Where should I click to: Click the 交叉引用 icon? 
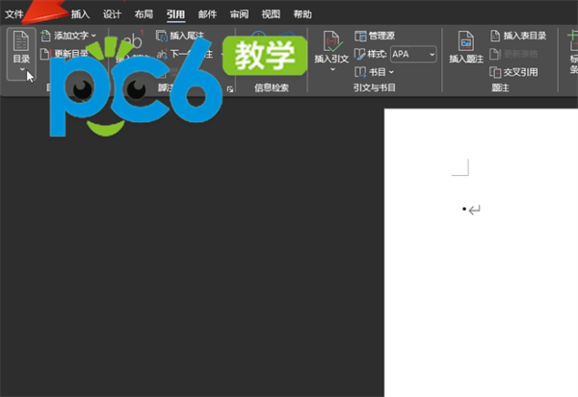[x=495, y=72]
